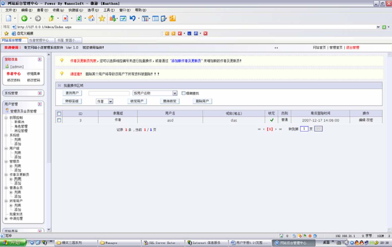Image resolution: width=392 pixels, height=247 pixels.
Task: Expand the 申请处理 tree node
Action: click(x=6, y=218)
